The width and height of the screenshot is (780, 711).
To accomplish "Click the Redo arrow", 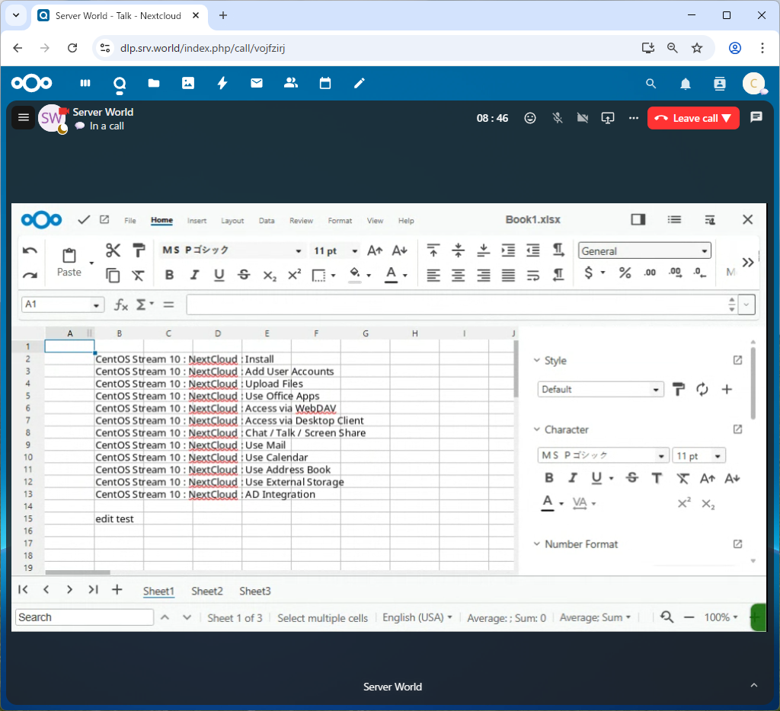I will click(30, 275).
